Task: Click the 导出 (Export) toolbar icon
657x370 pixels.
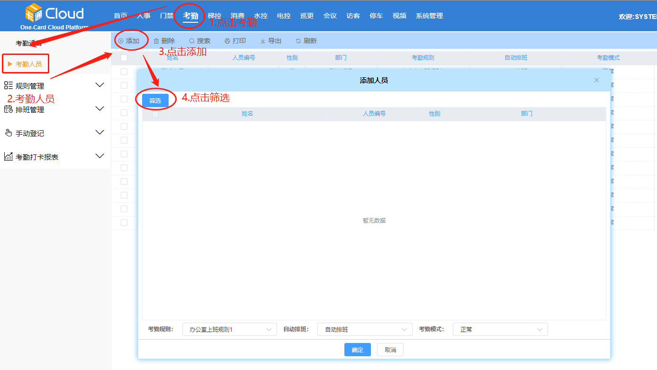Action: pyautogui.click(x=263, y=40)
